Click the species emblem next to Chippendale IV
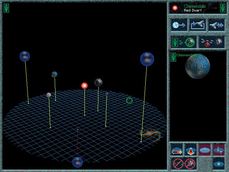229x172 pixels. tap(173, 57)
